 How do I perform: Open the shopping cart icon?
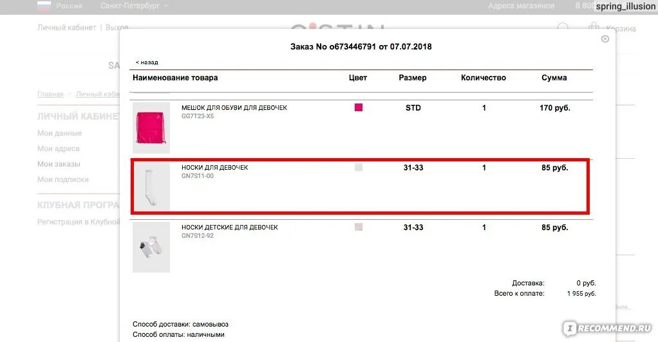tap(594, 28)
